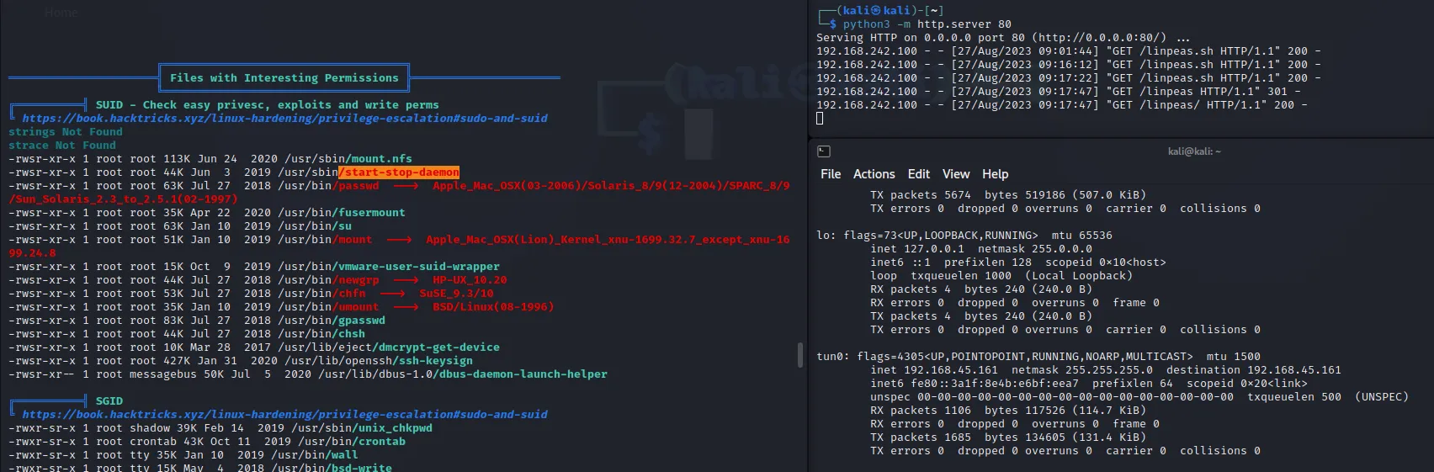The image size is (1434, 472).
Task: Click the Files with Interesting Permissions header
Action: click(x=284, y=78)
